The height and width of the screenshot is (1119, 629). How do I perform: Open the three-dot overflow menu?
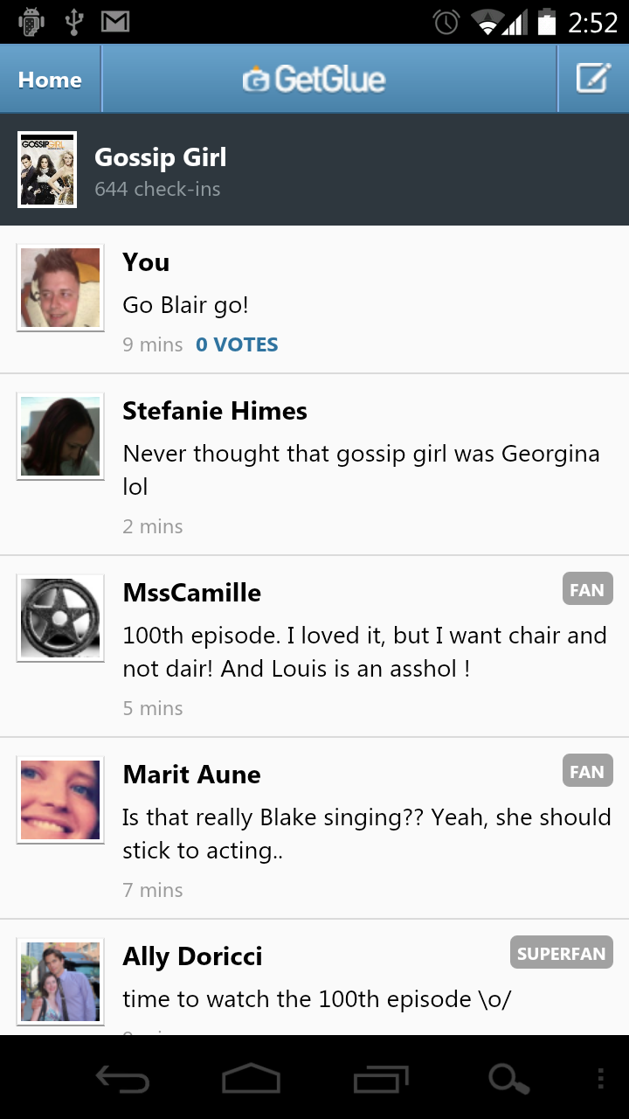point(600,1080)
